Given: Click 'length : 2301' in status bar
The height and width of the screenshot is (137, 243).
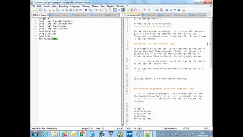Looking at the screenshot, I should [x=87, y=129].
